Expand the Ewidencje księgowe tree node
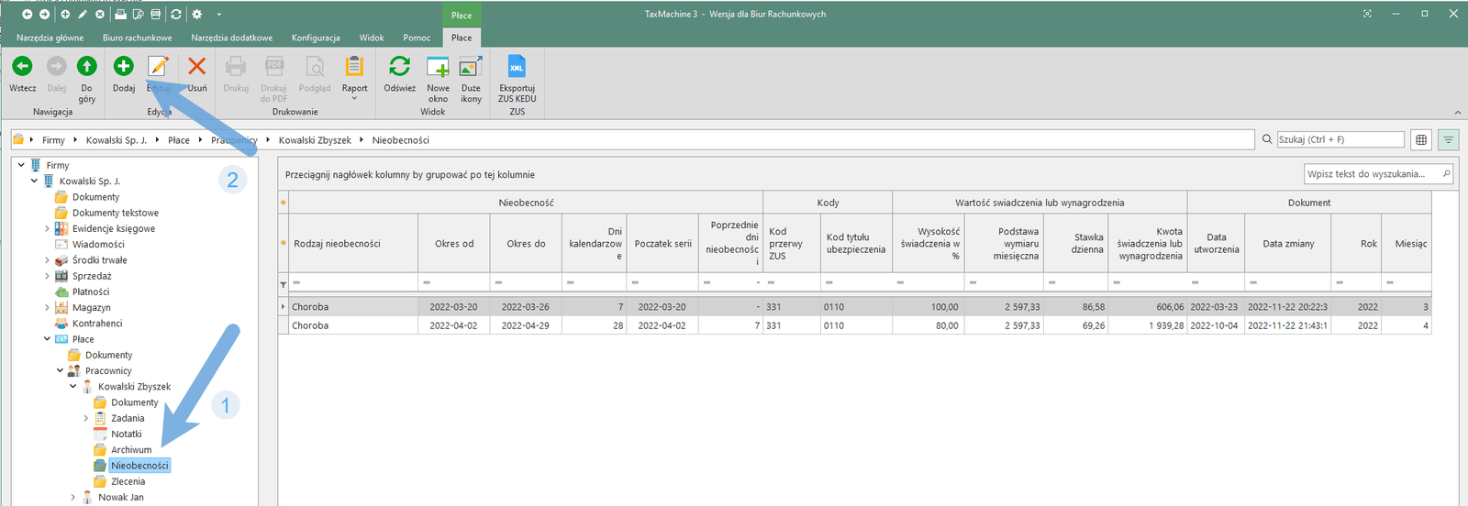Image resolution: width=1468 pixels, height=506 pixels. tap(48, 229)
